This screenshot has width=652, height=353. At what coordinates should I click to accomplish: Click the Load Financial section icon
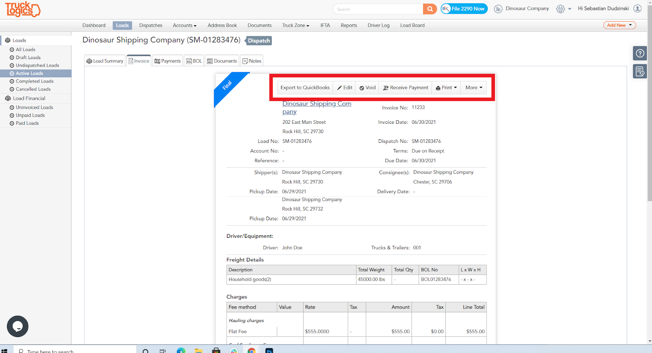[x=8, y=98]
